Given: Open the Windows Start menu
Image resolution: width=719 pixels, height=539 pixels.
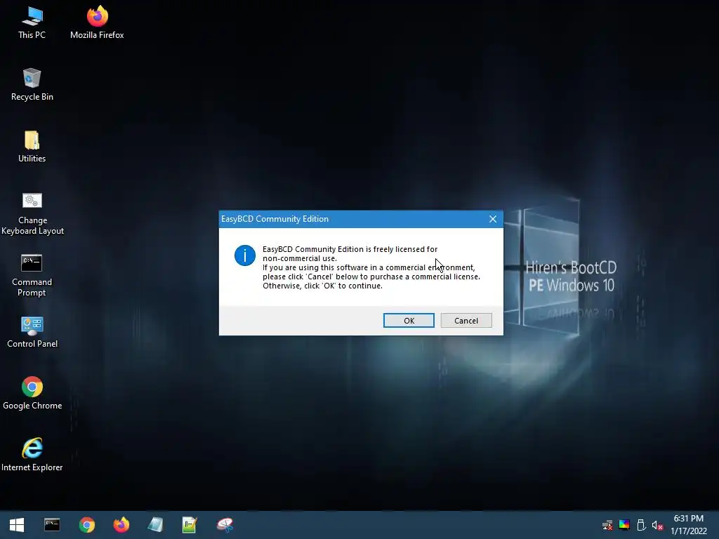Looking at the screenshot, I should point(17,525).
